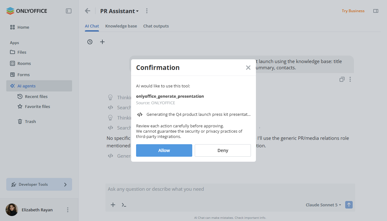
Task: Go back with the left arrow
Action: 88,11
